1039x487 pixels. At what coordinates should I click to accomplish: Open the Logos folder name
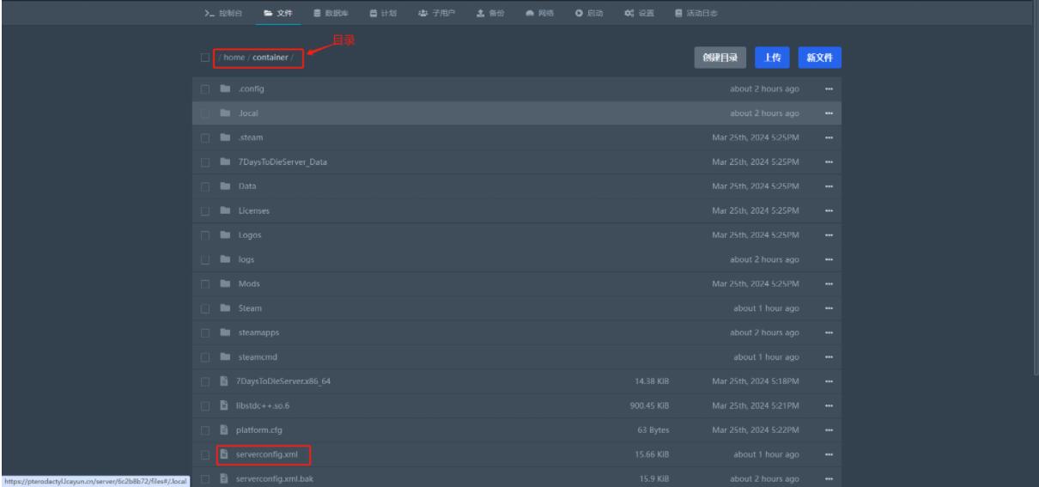(x=248, y=234)
